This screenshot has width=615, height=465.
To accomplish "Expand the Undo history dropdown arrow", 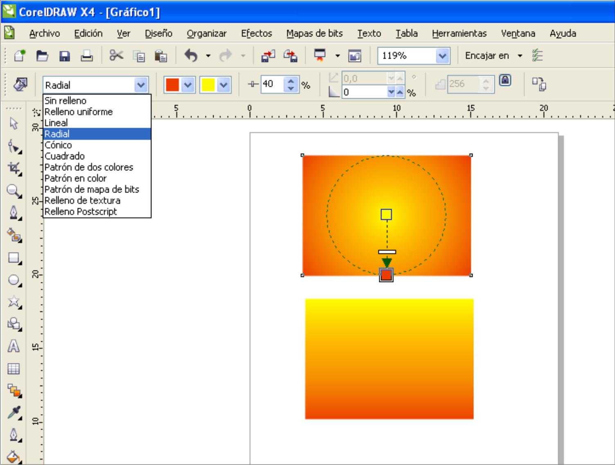I will [208, 55].
